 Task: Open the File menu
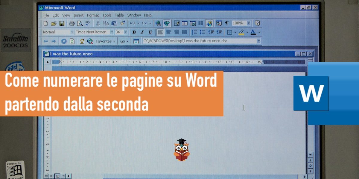46,15
